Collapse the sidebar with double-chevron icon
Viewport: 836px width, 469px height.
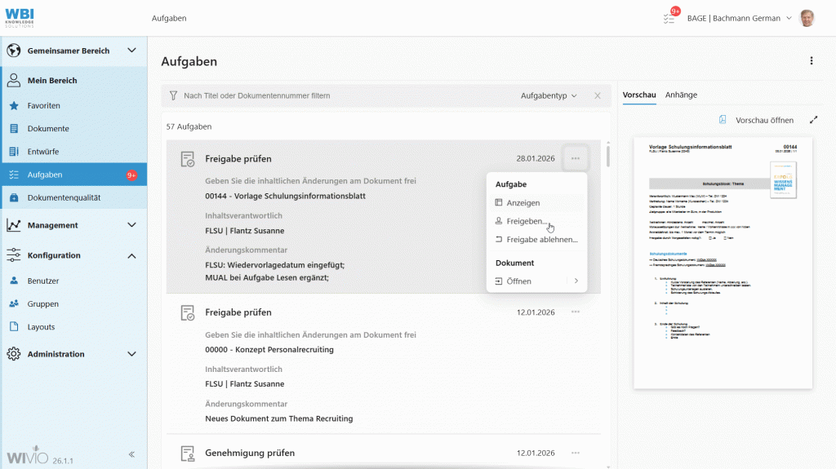131,454
